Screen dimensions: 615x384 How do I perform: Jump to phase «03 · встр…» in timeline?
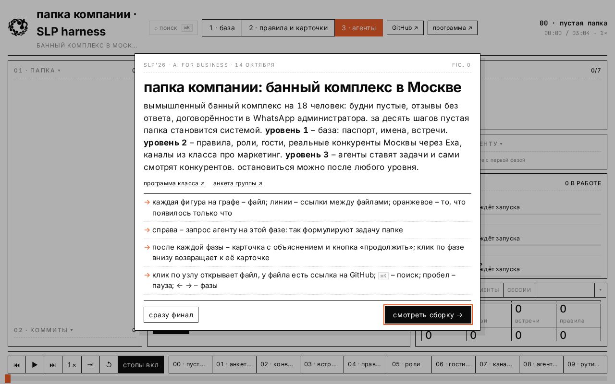322,364
